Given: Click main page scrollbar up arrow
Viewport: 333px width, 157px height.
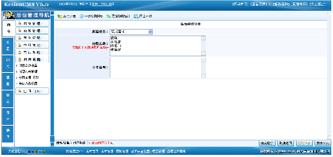Looking at the screenshot, I should [x=330, y=13].
